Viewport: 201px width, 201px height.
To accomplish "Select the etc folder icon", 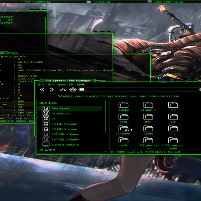I will [173, 117].
